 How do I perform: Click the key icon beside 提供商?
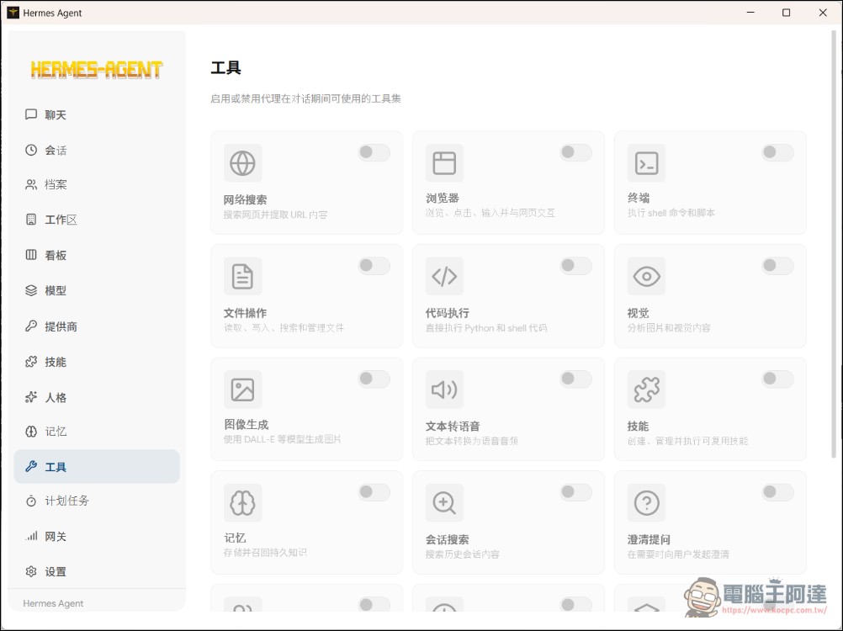pos(31,326)
